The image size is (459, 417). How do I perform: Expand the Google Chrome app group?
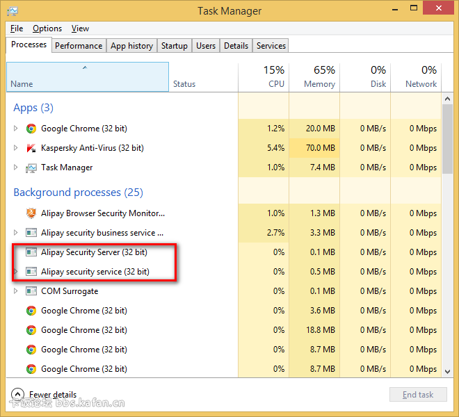pyautogui.click(x=16, y=129)
